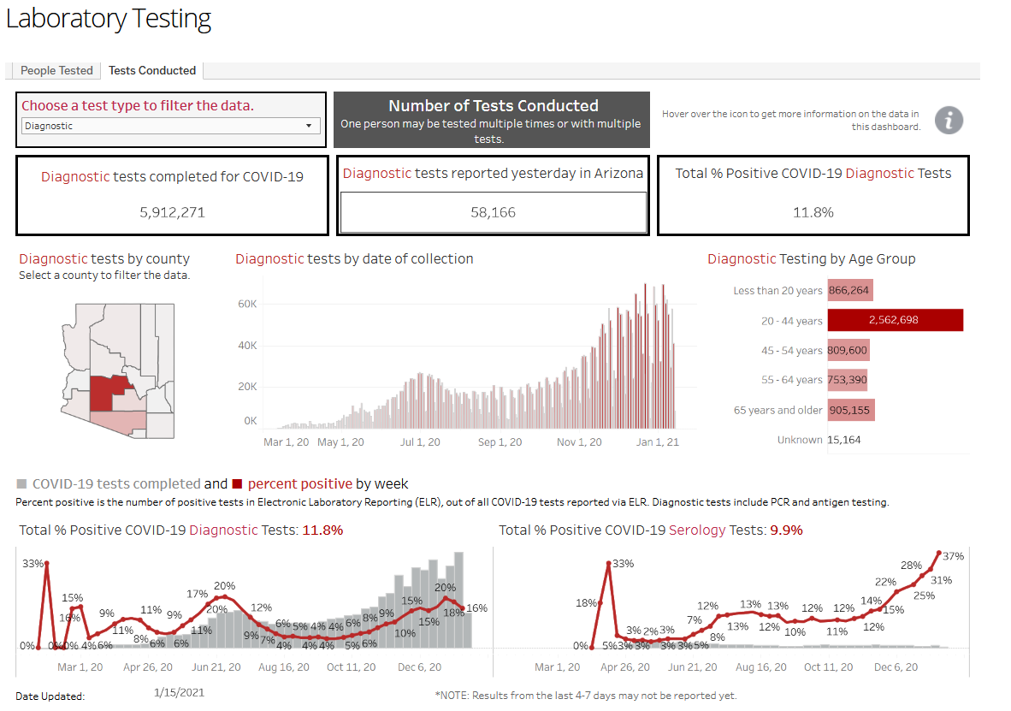
Task: Click the 11.8% total positive box
Action: 813,195
